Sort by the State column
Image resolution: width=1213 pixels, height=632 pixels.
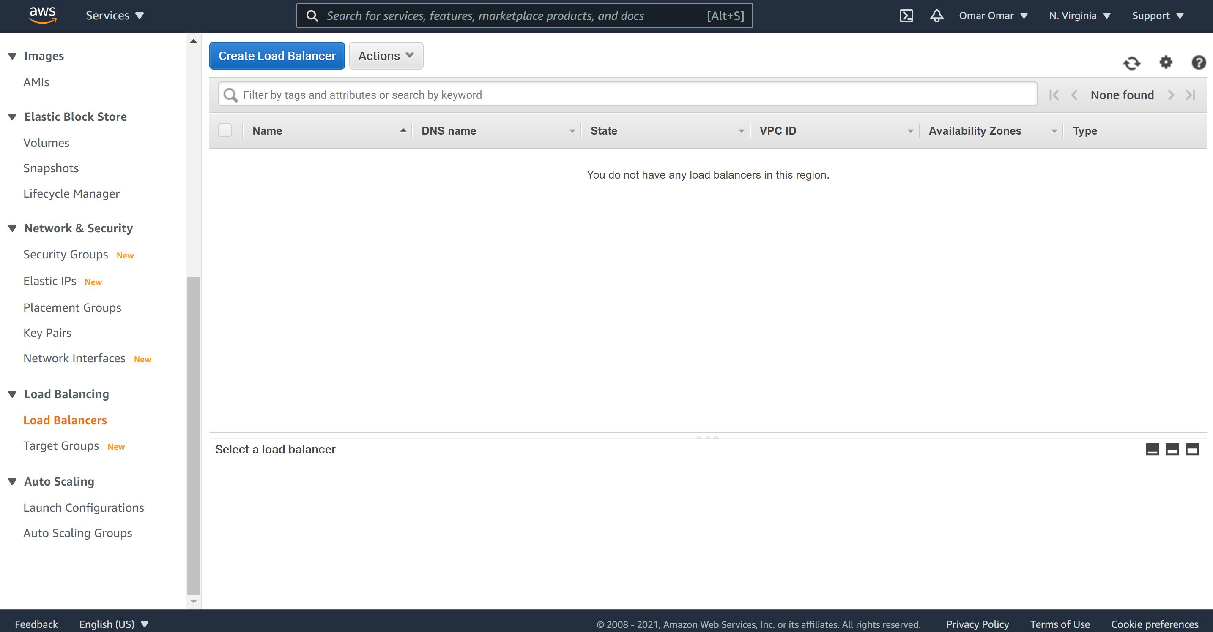(x=666, y=131)
